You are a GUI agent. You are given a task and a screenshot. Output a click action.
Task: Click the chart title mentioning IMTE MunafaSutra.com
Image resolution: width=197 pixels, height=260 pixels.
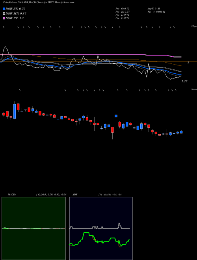coord(39,2)
